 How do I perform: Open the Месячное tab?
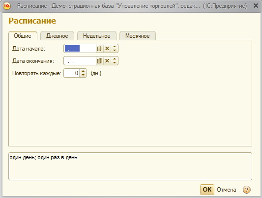[138, 36]
